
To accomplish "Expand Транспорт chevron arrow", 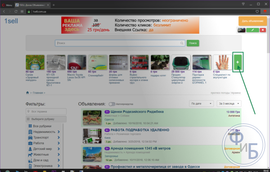I will (x=58, y=137).
